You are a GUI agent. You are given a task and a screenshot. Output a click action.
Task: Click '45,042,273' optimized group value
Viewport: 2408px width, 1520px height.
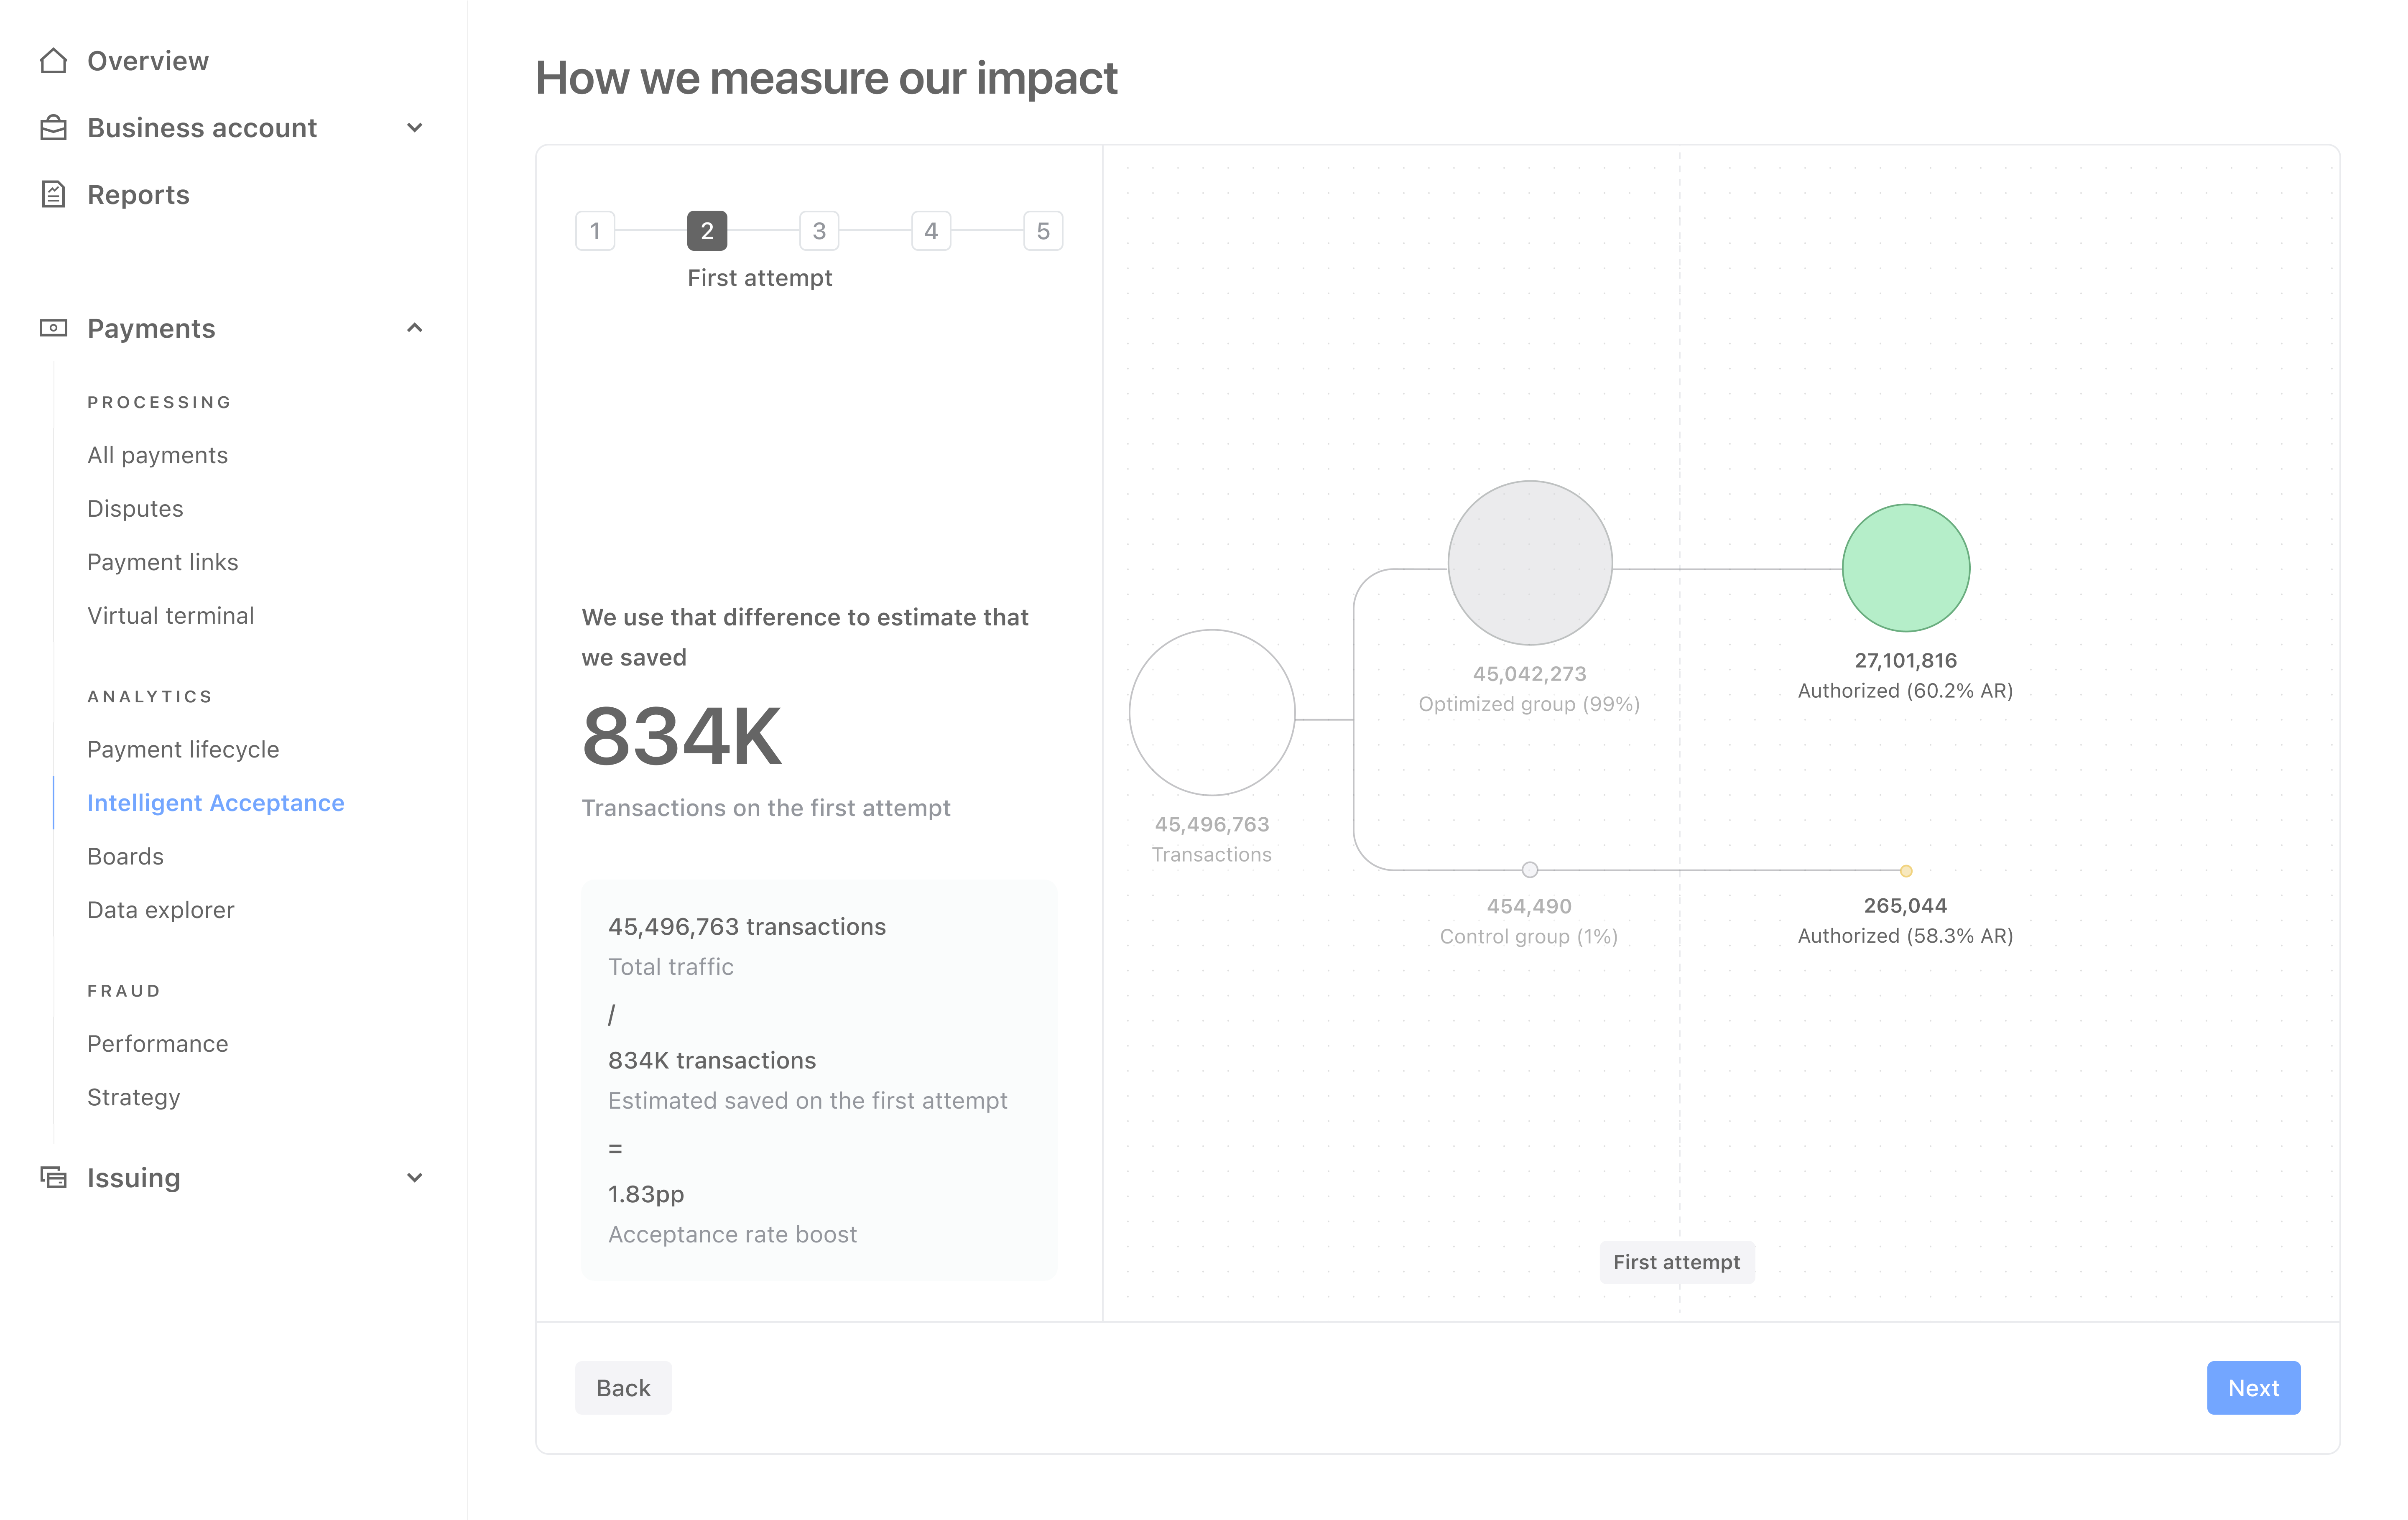1530,674
